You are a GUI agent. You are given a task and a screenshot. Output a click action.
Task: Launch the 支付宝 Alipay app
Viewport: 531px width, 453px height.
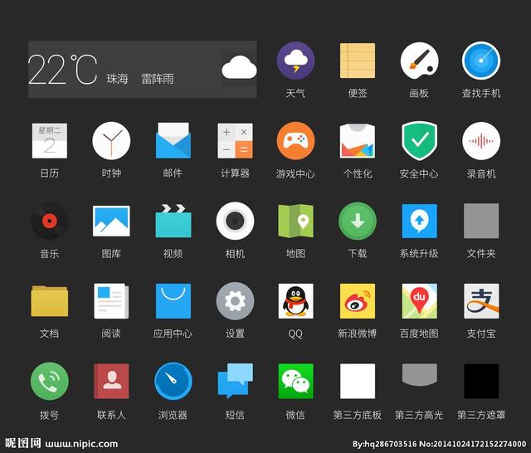481,300
